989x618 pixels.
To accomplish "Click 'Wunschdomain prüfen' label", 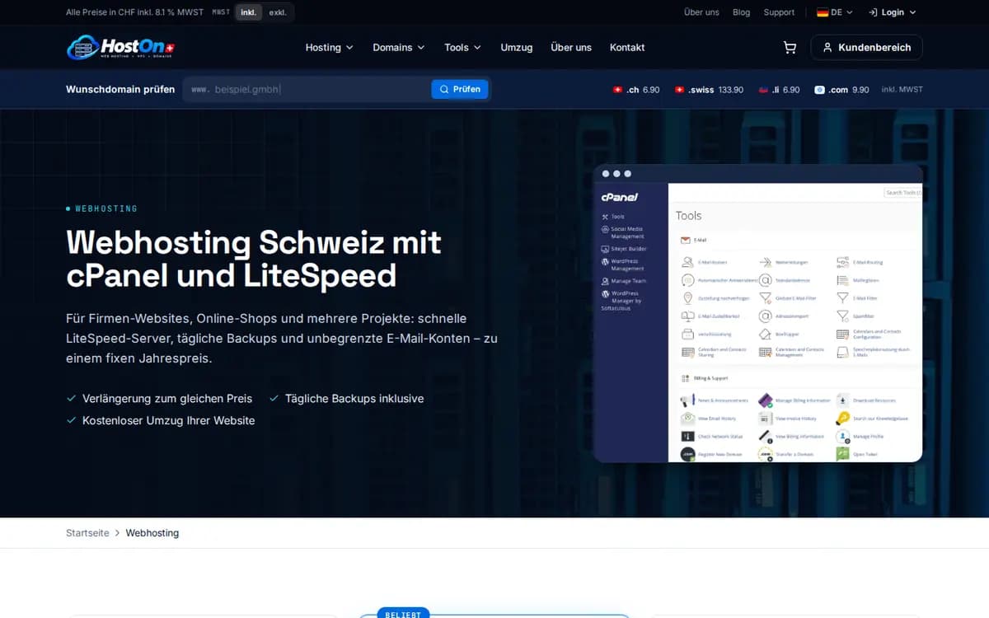I will 120,89.
